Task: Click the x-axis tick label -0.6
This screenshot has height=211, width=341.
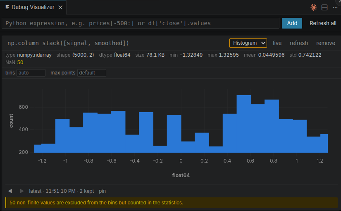Action: pyautogui.click(x=111, y=161)
